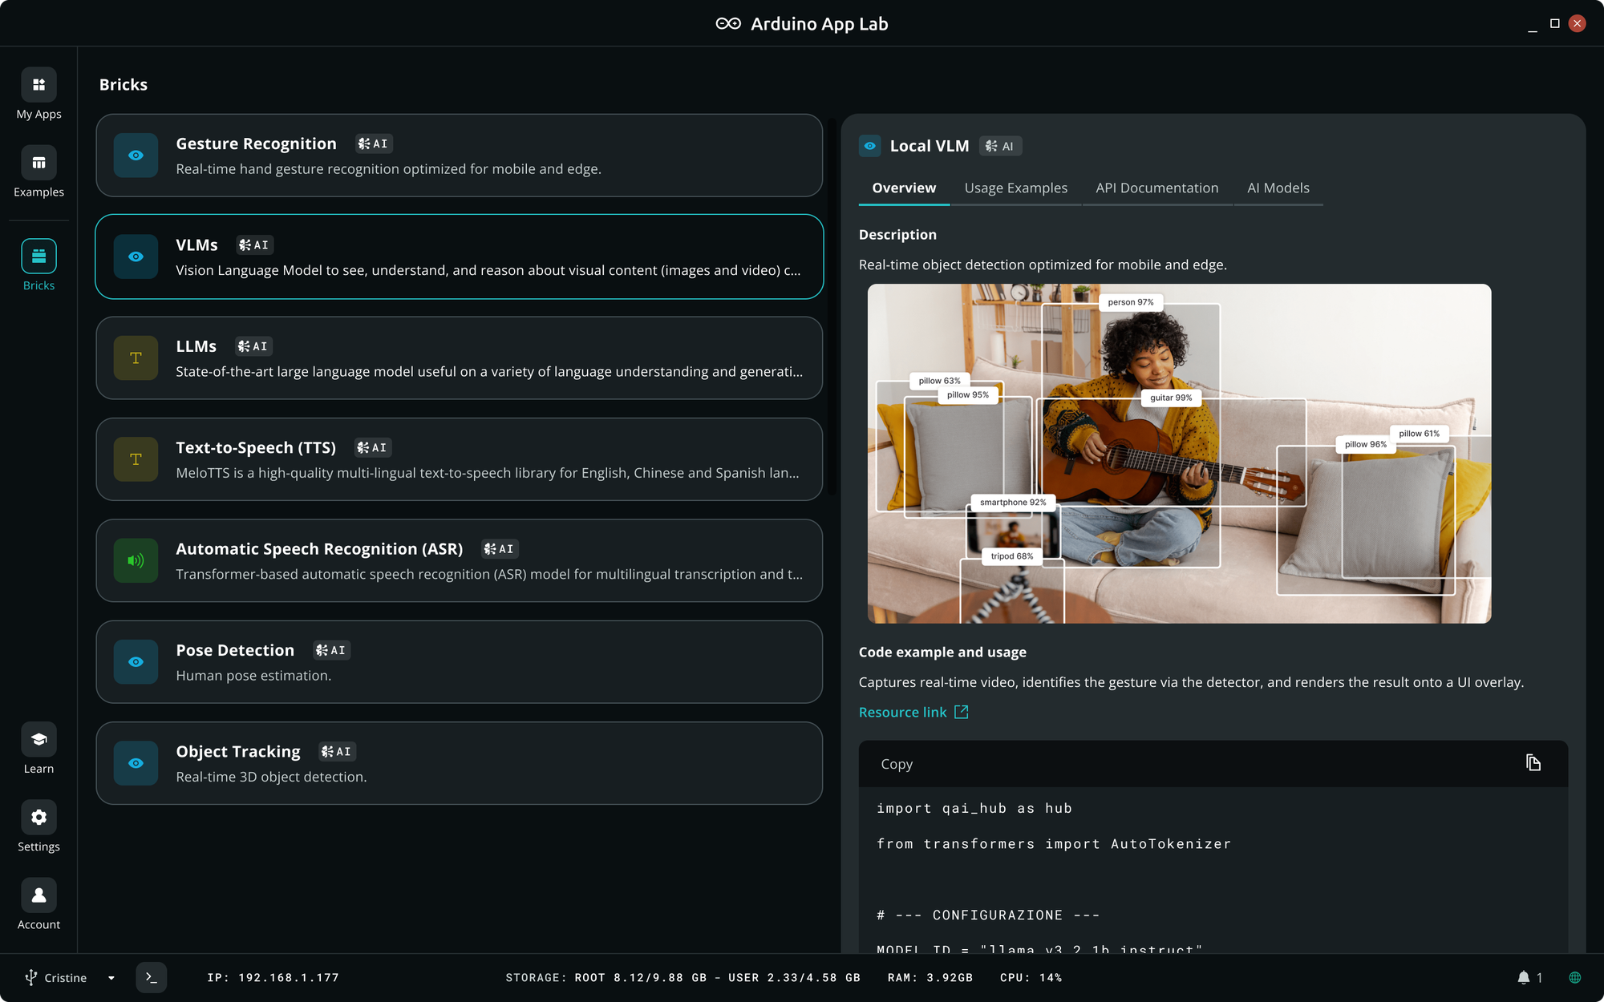
Task: Select the AI Models tab
Action: point(1278,188)
